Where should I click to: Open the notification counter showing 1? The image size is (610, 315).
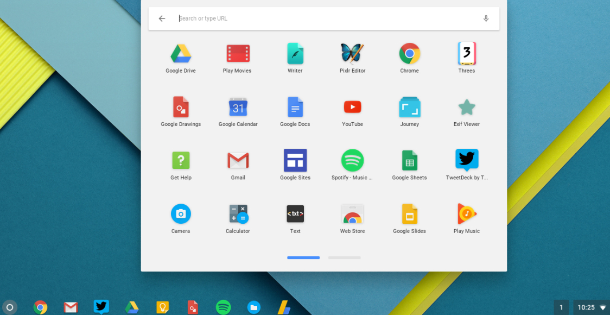pyautogui.click(x=561, y=307)
